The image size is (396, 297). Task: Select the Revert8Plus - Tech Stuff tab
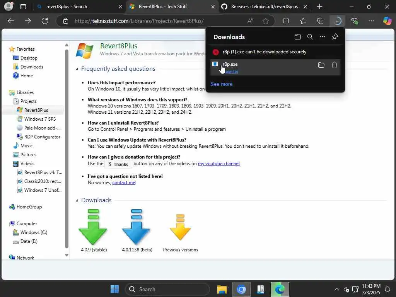(x=163, y=7)
